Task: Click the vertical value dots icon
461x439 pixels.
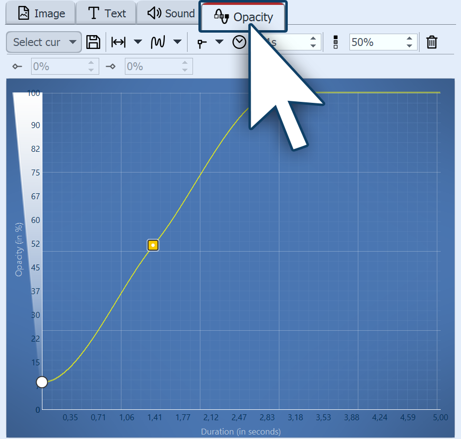Action: (336, 43)
